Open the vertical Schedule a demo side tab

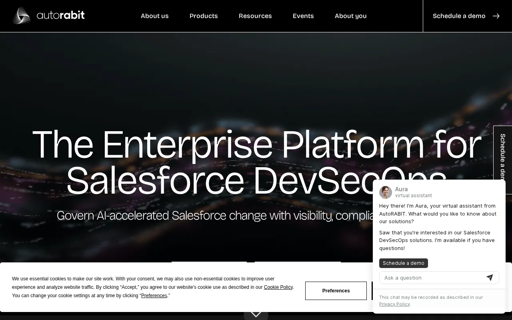click(503, 160)
